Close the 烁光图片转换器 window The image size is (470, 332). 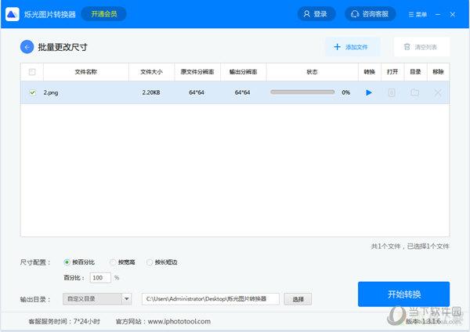point(453,14)
